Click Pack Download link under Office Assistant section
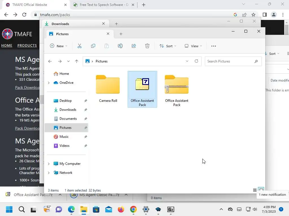The height and width of the screenshot is (216, 289). tap(27, 128)
